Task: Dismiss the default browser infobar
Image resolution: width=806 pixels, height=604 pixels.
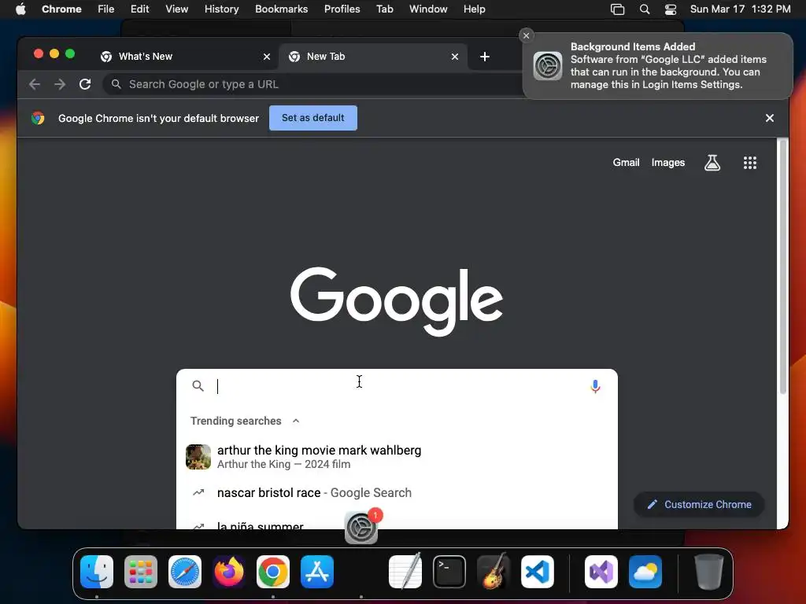Action: coord(770,118)
